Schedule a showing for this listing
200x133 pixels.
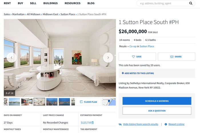pos(157,101)
